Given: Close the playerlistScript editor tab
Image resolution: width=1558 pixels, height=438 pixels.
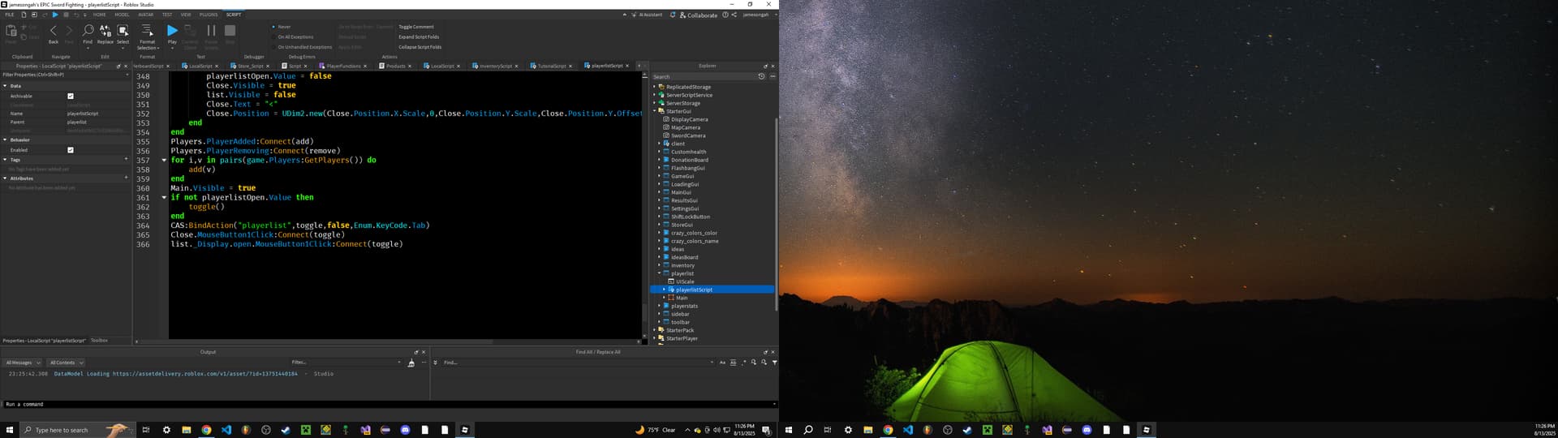Looking at the screenshot, I should 627,66.
